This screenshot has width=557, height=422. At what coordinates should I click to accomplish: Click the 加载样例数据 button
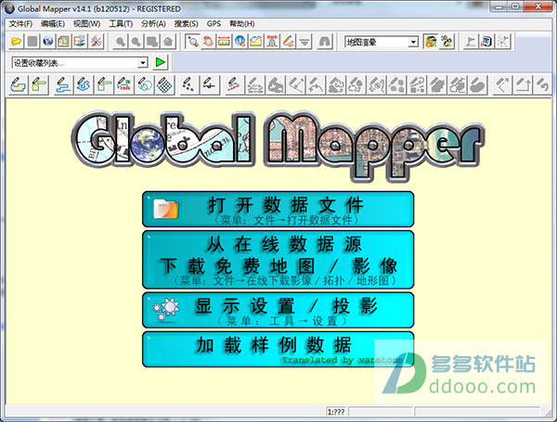point(278,350)
